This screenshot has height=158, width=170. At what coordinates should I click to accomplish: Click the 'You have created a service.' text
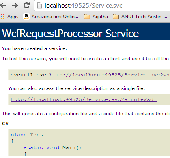34,48
